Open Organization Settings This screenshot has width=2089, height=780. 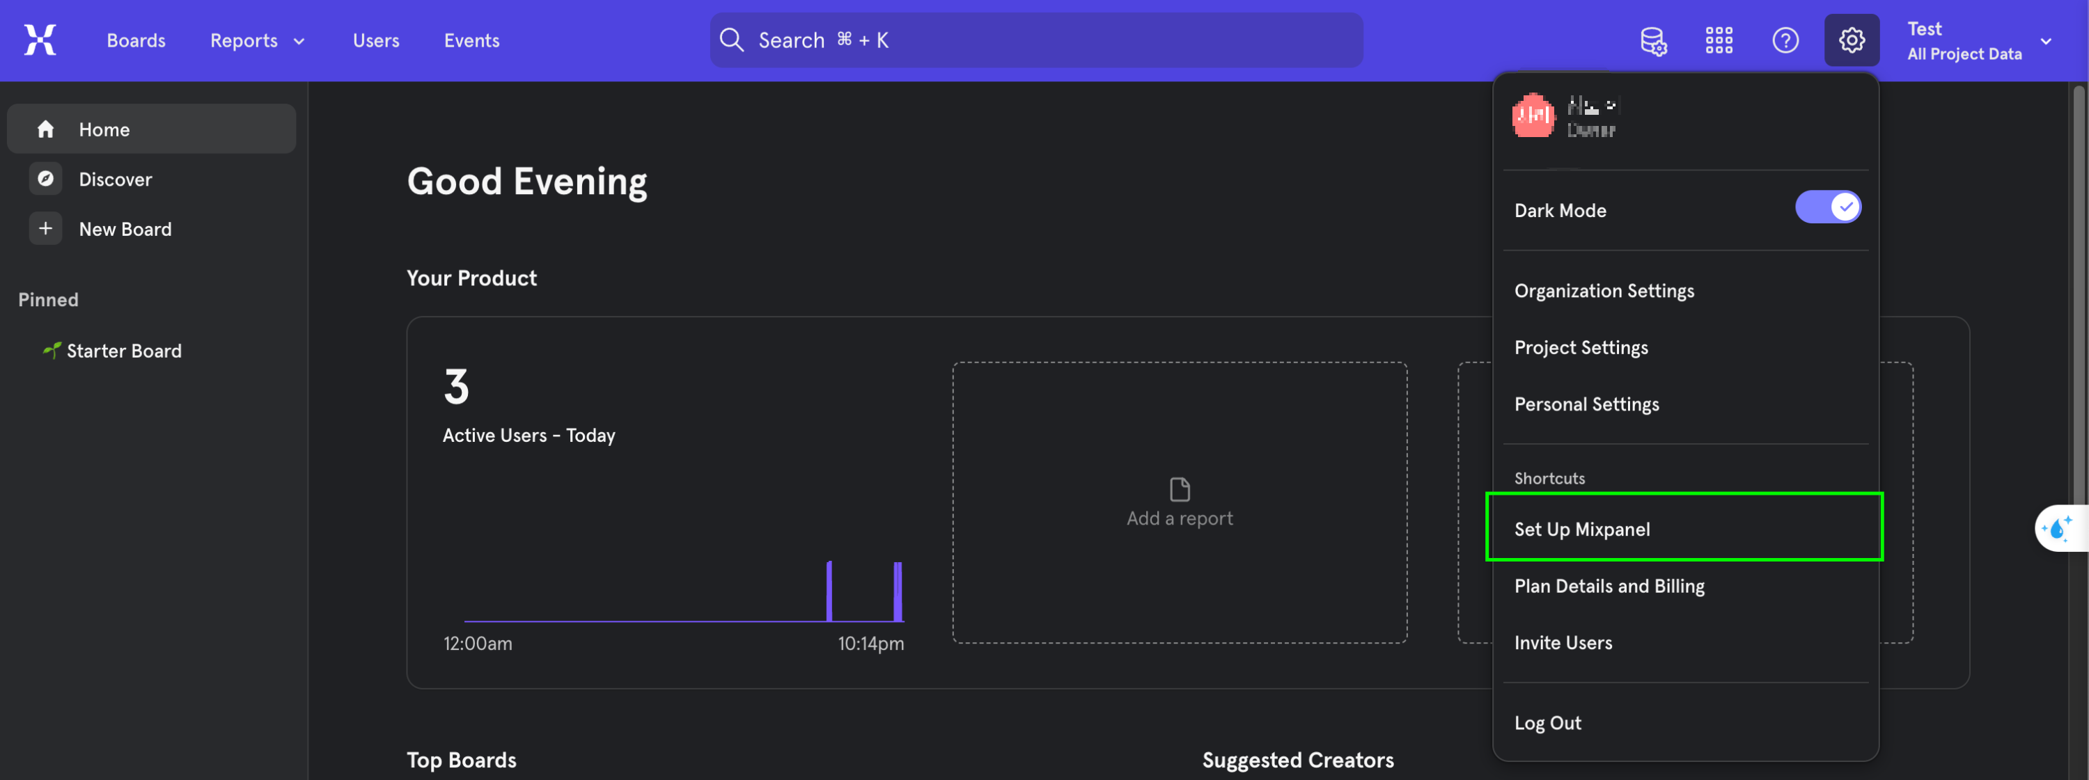click(x=1604, y=291)
